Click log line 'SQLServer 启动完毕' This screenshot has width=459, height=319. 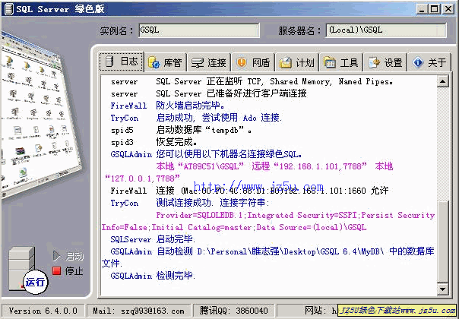pyautogui.click(x=153, y=239)
